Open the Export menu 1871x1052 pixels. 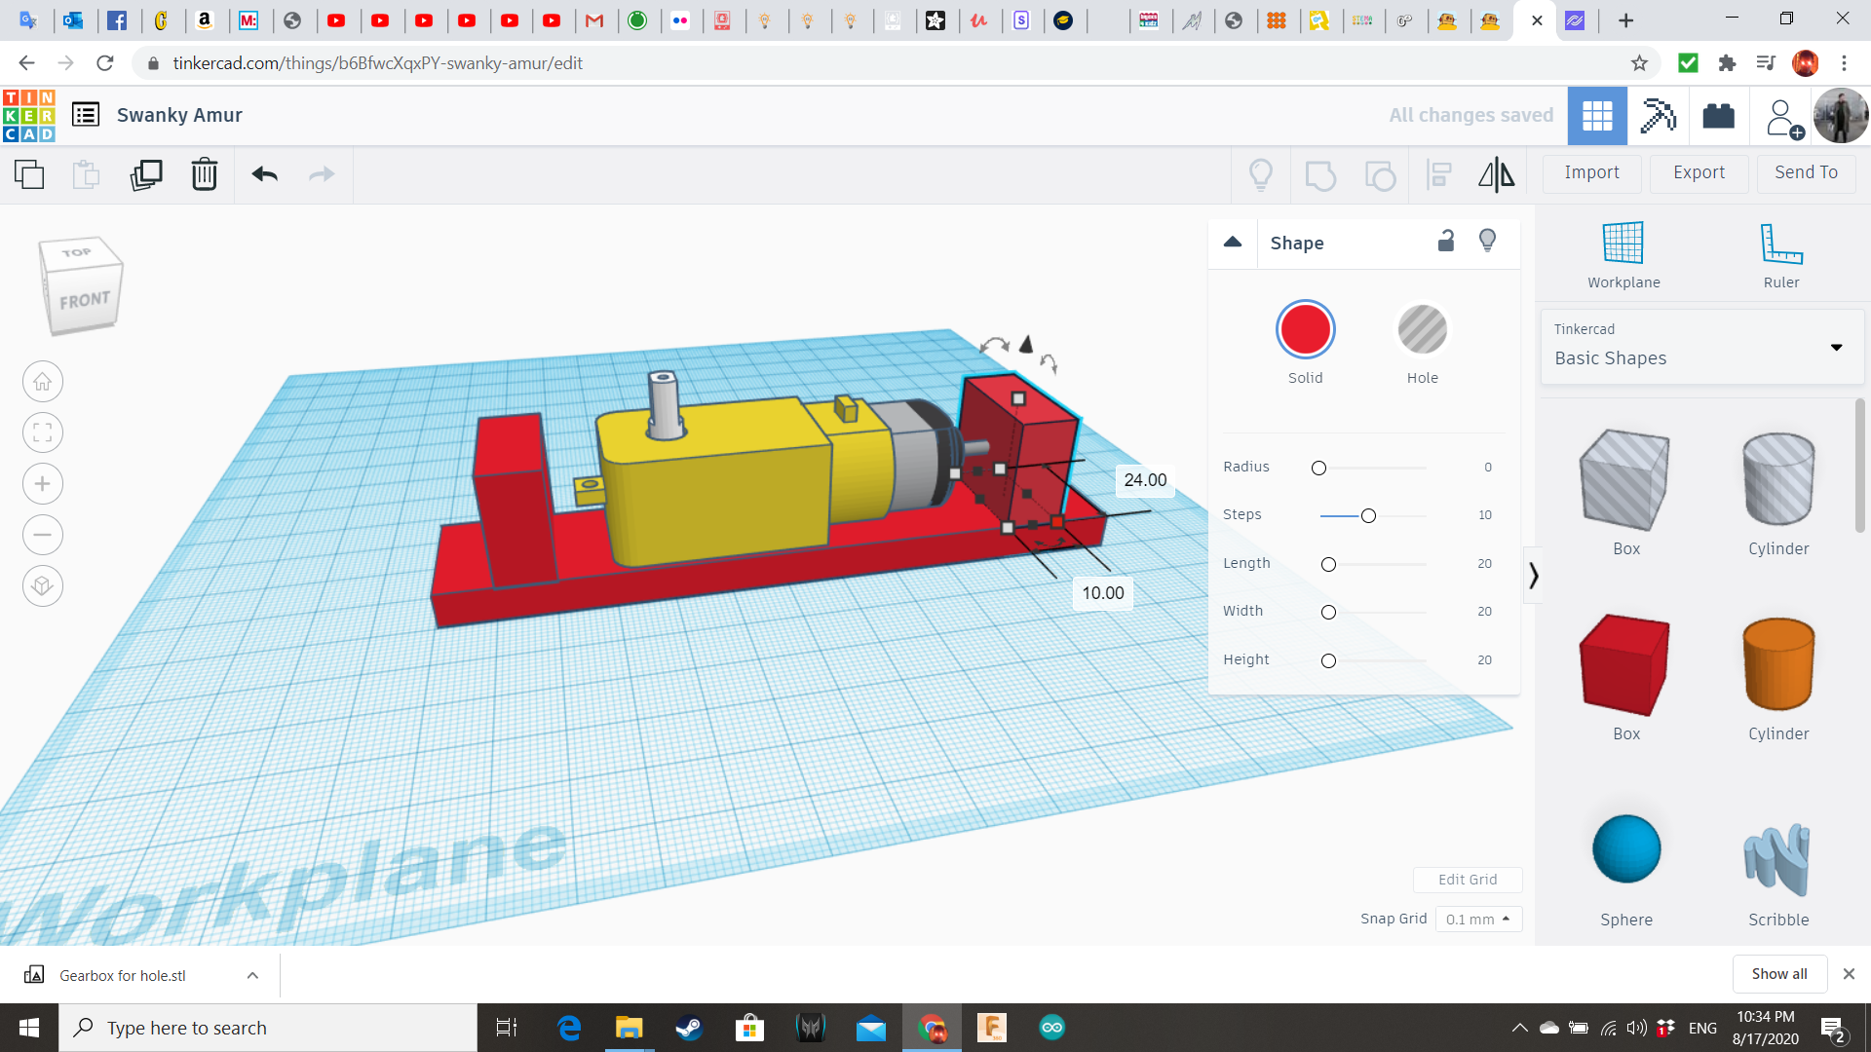pos(1698,170)
